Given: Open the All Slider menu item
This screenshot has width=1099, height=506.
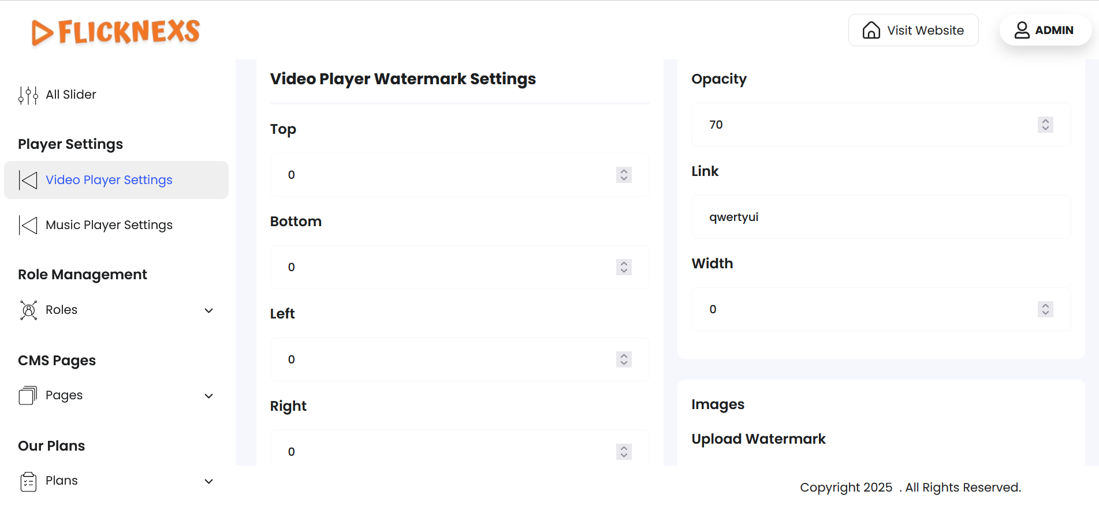Looking at the screenshot, I should point(71,95).
